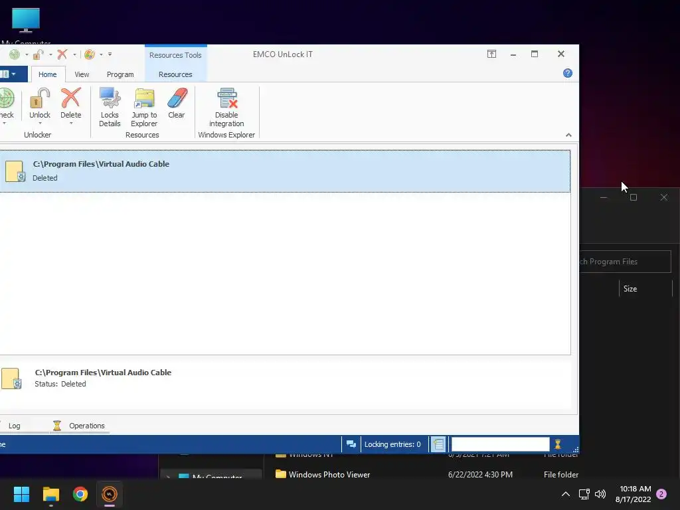Maximize the EMCO UnLock IT window
Image resolution: width=680 pixels, height=510 pixels.
coord(535,54)
